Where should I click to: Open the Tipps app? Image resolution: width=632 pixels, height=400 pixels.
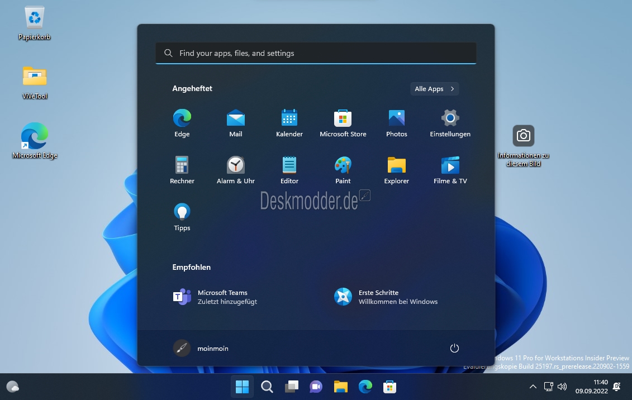click(x=182, y=217)
